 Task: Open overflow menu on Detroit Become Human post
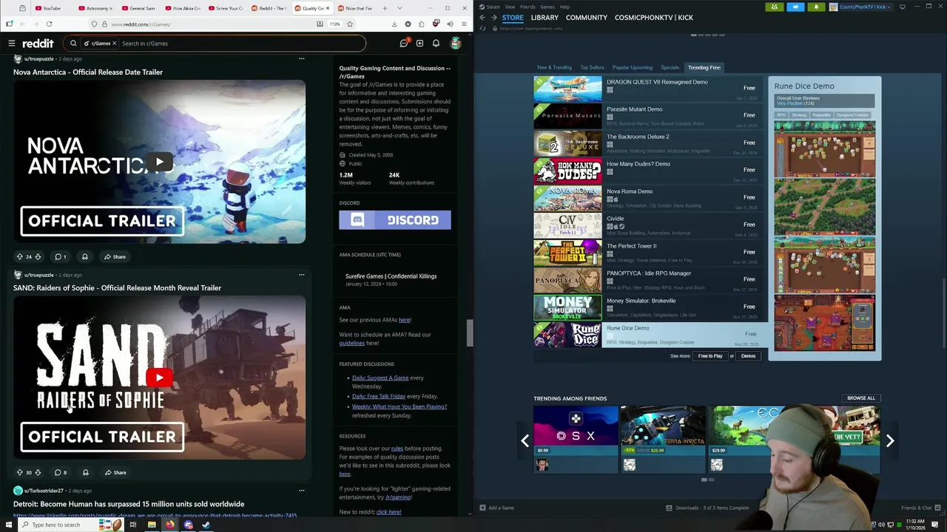301,491
